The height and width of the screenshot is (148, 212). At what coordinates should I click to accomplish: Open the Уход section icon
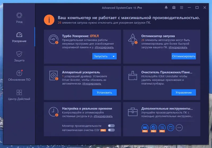point(19,15)
